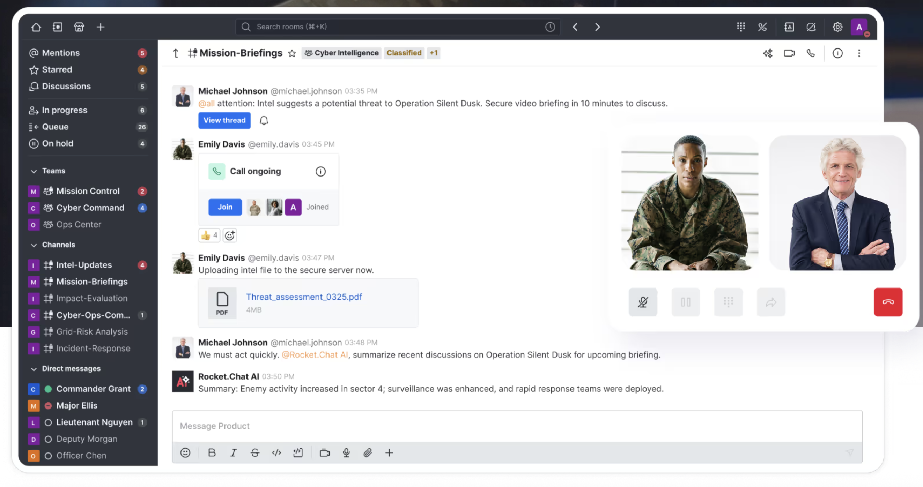Open Discussions in the sidebar

(x=88, y=86)
